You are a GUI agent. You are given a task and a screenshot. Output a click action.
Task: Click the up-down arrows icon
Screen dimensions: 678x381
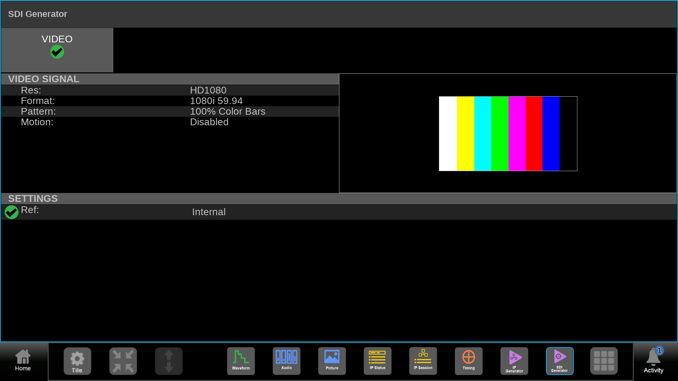169,361
